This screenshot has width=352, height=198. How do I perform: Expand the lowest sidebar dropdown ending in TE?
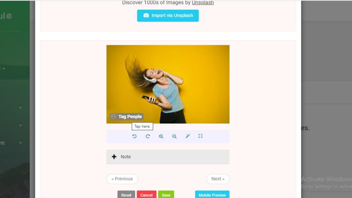click(x=20, y=143)
